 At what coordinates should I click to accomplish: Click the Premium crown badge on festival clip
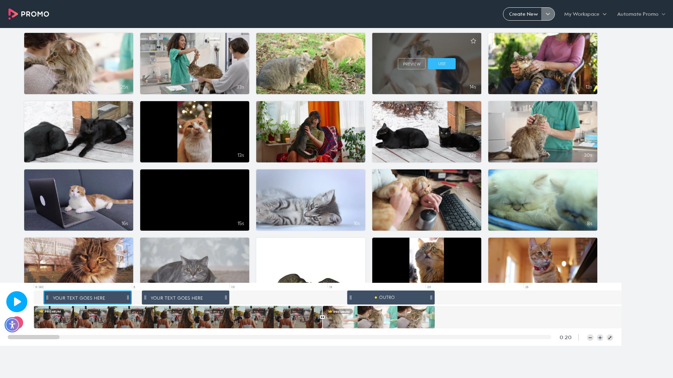tap(50, 311)
